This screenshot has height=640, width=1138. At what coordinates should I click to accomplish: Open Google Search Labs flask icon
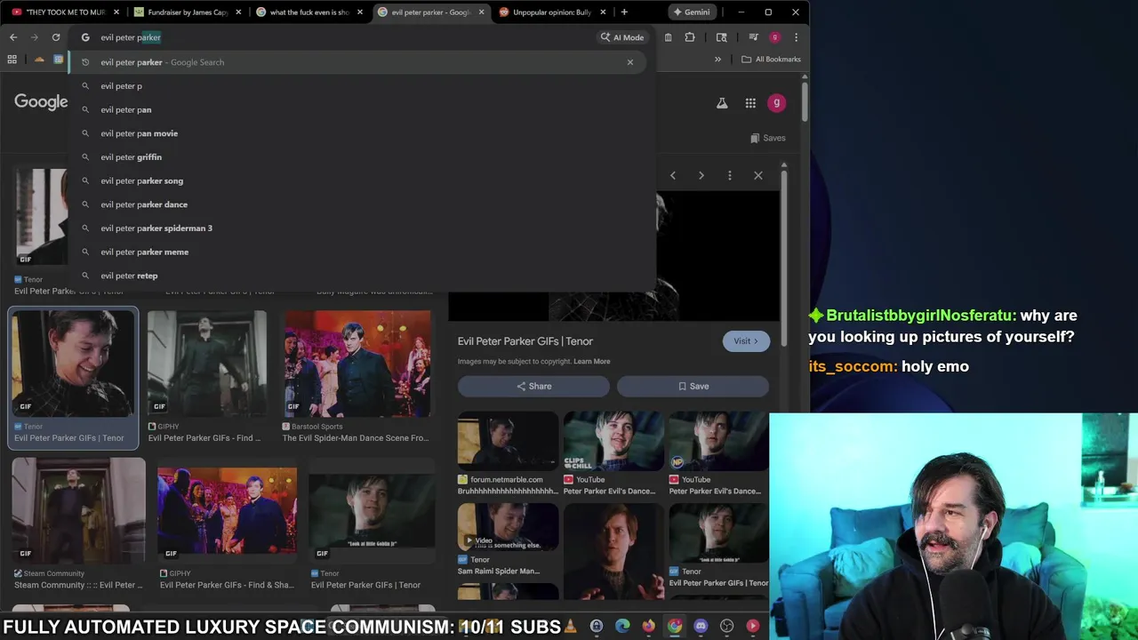coord(722,103)
